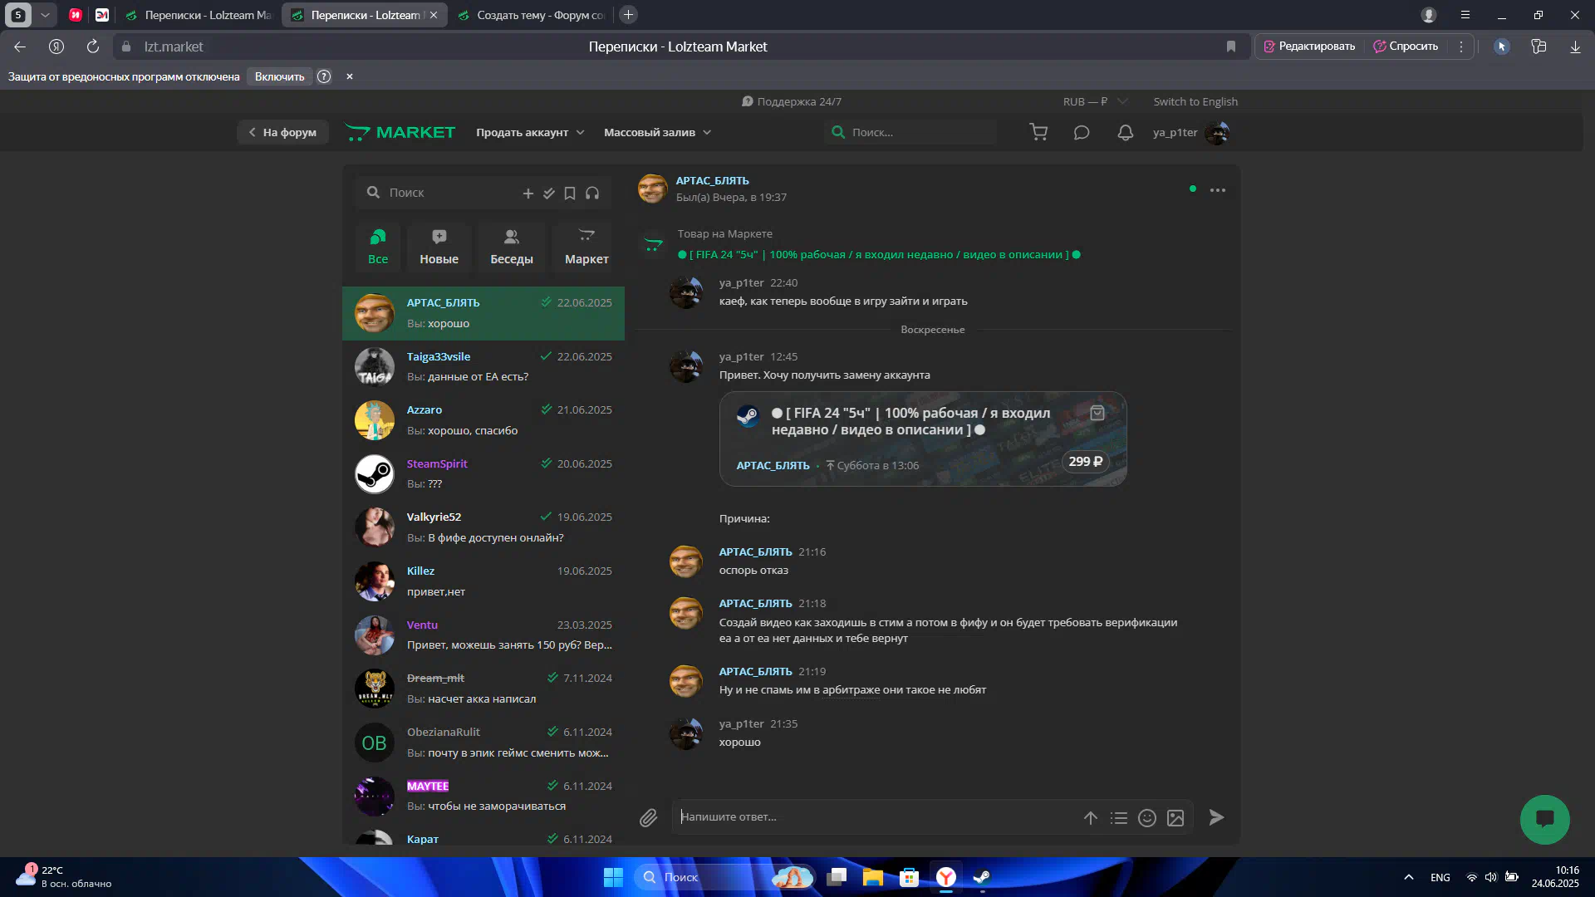Open Поддержка 24/7 link

(x=792, y=101)
